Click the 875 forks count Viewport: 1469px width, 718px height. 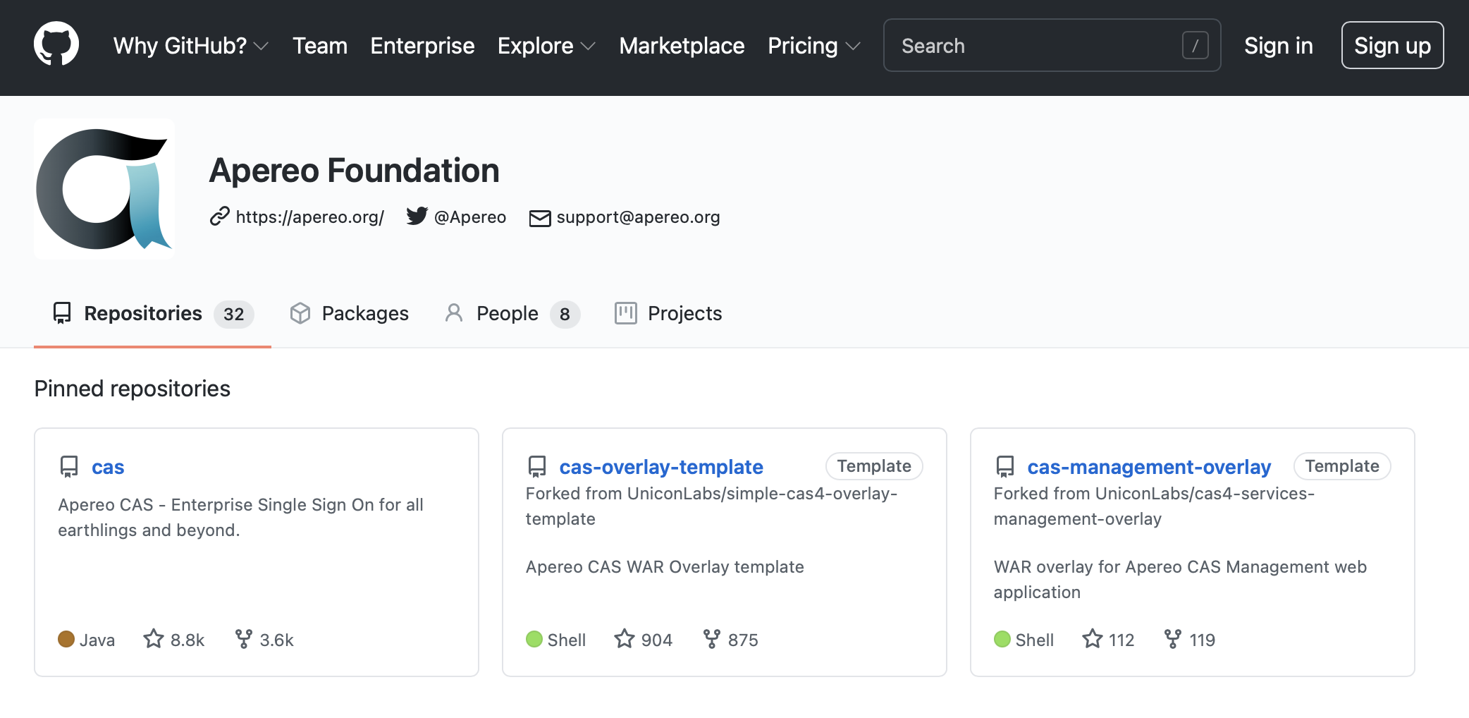[x=743, y=640]
